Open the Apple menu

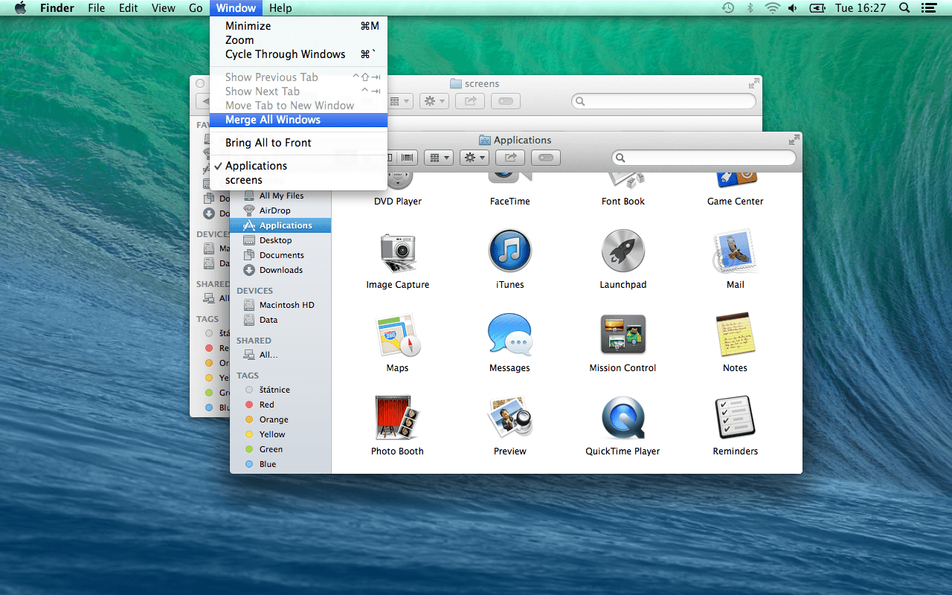pos(20,8)
